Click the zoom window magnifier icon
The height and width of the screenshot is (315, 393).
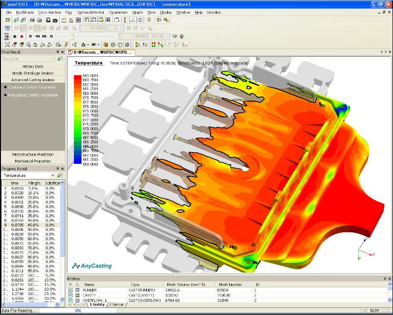pos(28,45)
